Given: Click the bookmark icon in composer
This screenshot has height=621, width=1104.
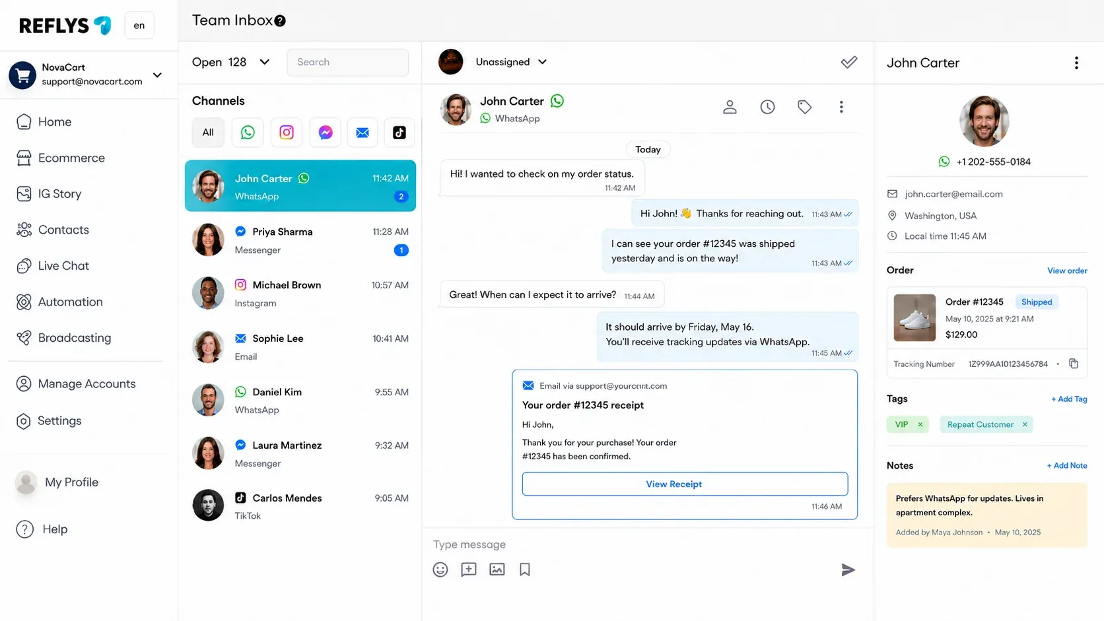Looking at the screenshot, I should point(525,570).
